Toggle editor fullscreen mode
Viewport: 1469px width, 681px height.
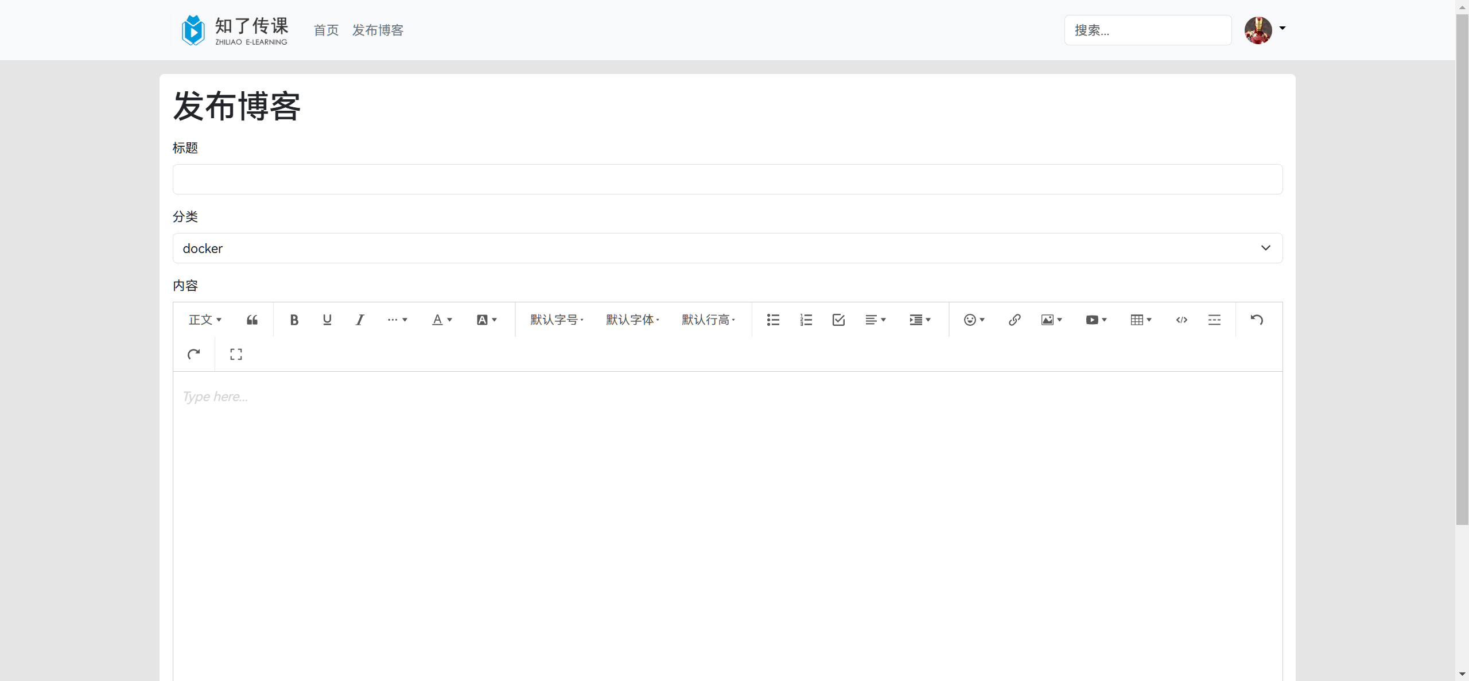pyautogui.click(x=236, y=354)
